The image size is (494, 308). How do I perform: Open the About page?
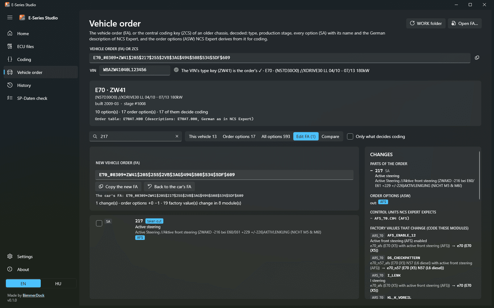(x=41, y=269)
